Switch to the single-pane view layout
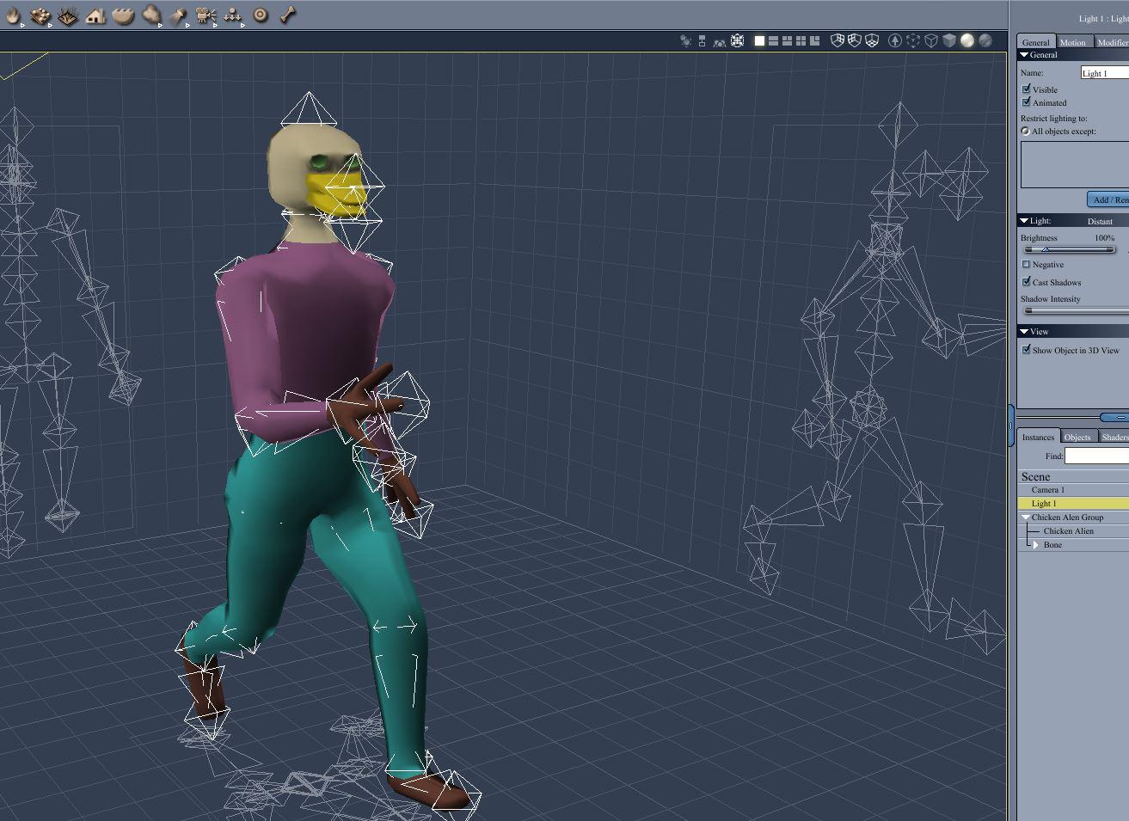The image size is (1129, 821). [759, 40]
